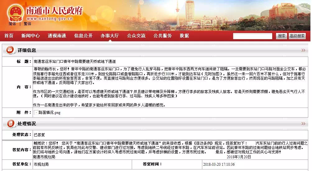This screenshot has height=171, width=312.
Task: Collapse the 详细信息 section double-arrow
Action: [x=303, y=50]
